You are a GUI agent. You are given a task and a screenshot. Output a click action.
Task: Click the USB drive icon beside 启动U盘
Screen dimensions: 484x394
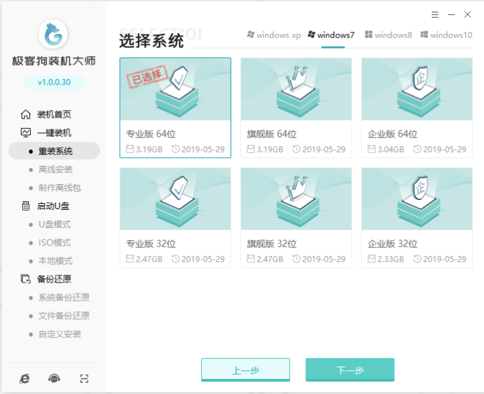pyautogui.click(x=25, y=206)
